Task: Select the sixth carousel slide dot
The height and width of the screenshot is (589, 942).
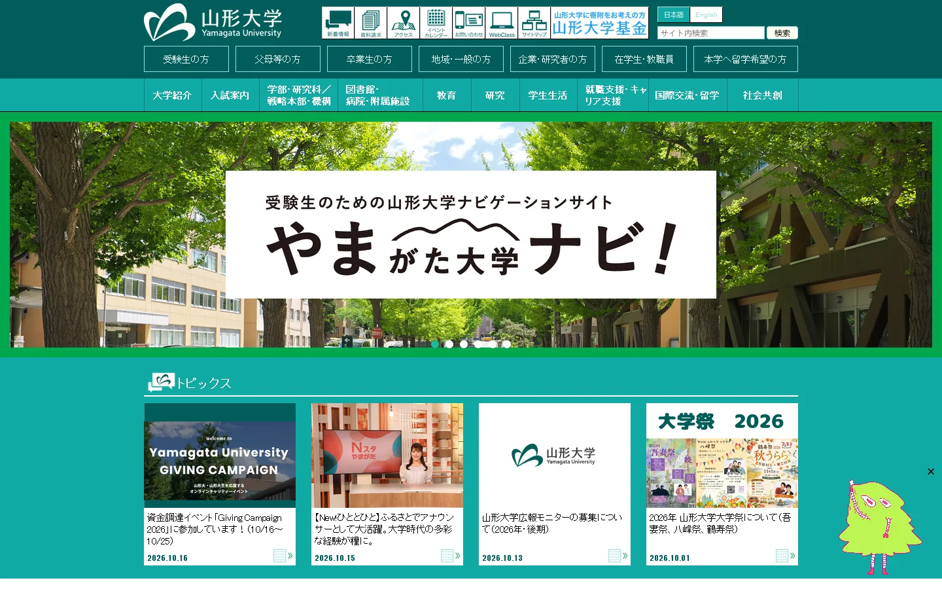Action: tap(507, 344)
